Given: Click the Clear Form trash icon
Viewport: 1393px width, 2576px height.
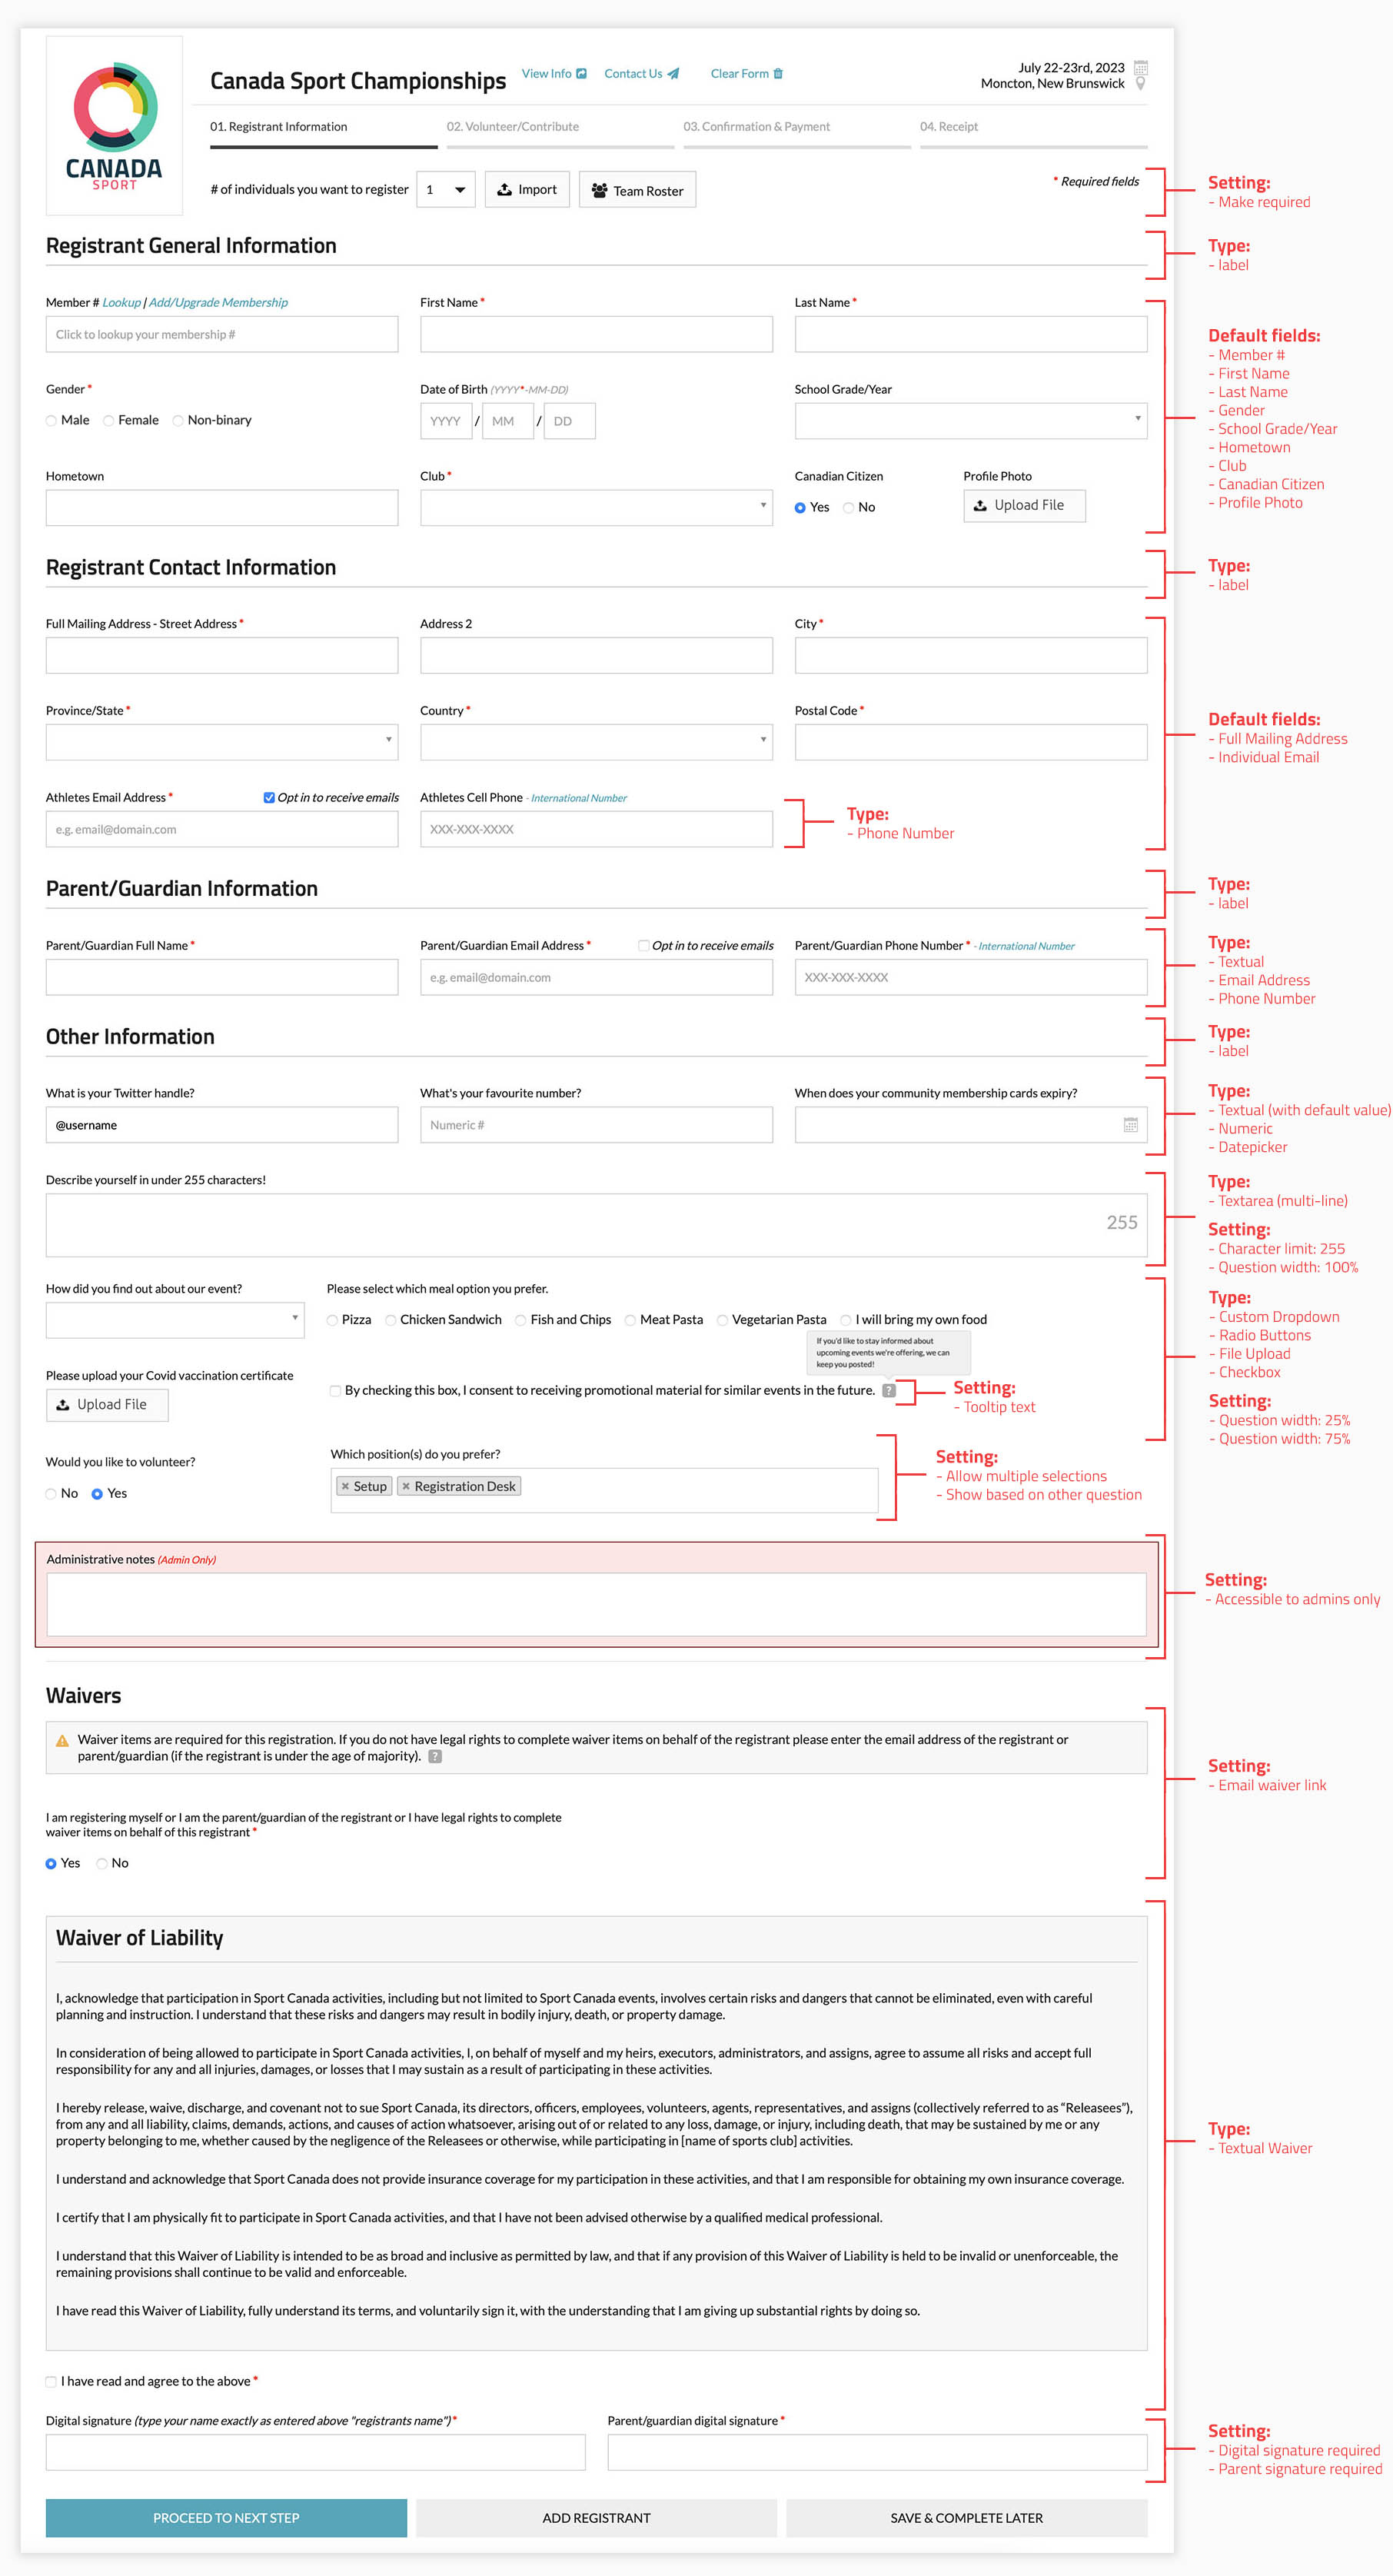Looking at the screenshot, I should 778,74.
